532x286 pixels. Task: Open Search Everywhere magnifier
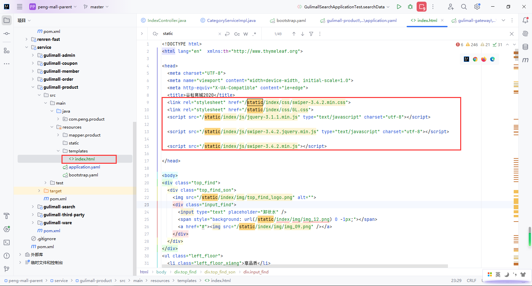(x=464, y=7)
